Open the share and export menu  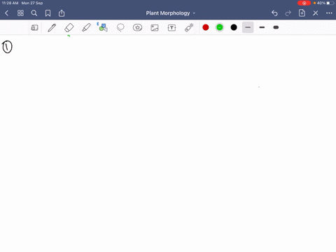click(62, 13)
